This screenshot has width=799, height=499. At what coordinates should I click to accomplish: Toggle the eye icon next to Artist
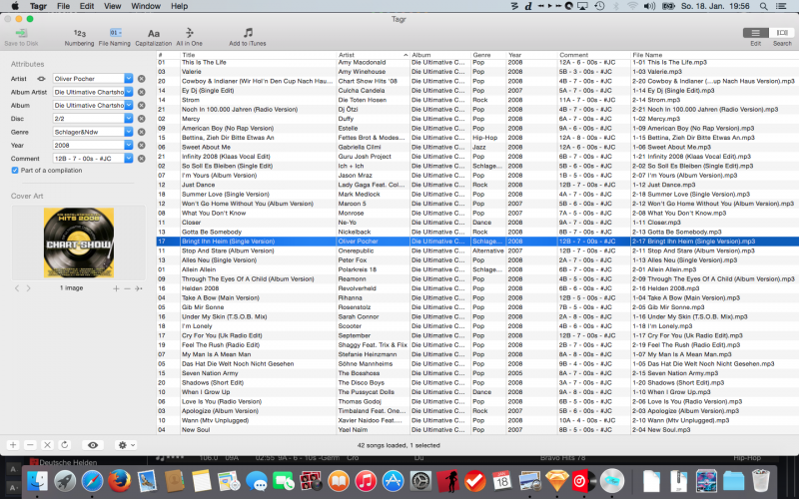click(41, 79)
